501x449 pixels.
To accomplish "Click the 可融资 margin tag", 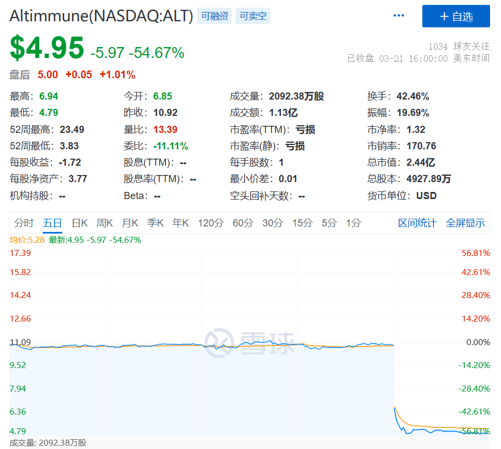I will pyautogui.click(x=215, y=16).
